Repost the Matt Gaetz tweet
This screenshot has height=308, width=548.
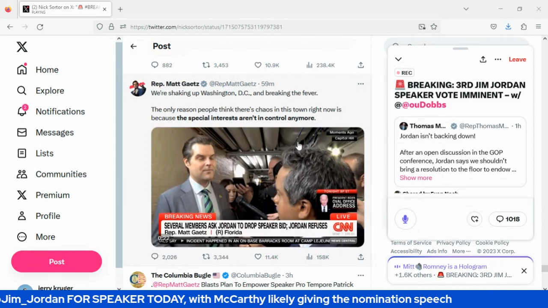click(x=206, y=257)
